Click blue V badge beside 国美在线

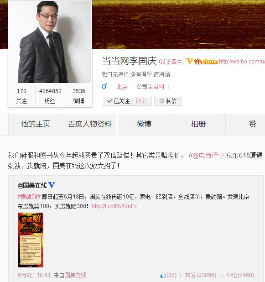[x=52, y=185]
